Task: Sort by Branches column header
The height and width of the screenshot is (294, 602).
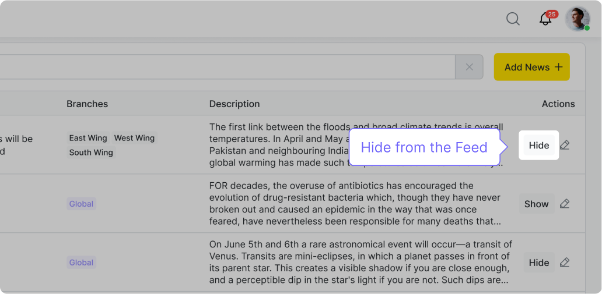Action: pos(87,104)
